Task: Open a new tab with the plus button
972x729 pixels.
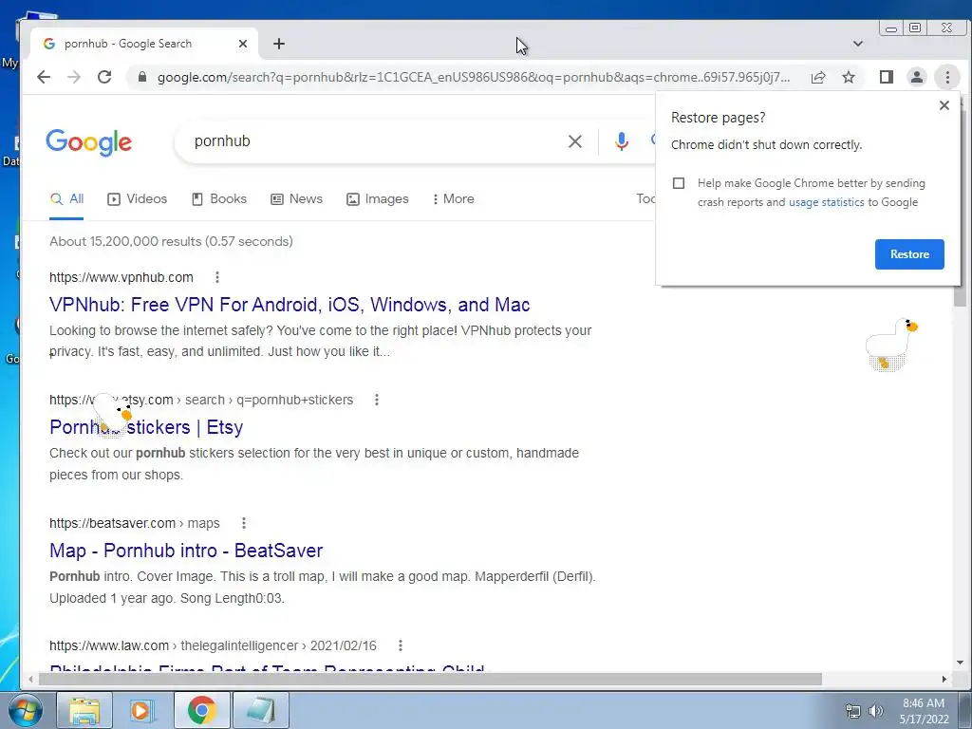Action: tap(279, 44)
